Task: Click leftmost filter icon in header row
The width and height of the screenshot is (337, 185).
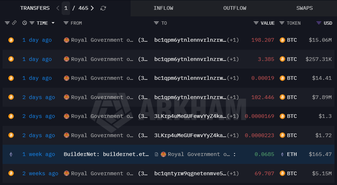Action: click(x=7, y=23)
